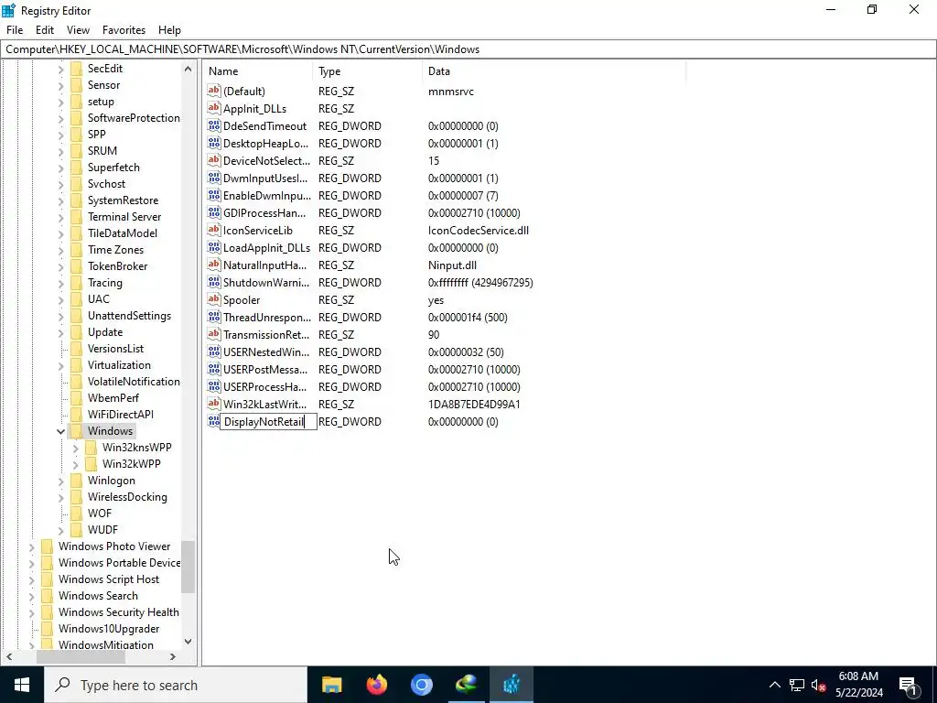The height and width of the screenshot is (703, 937).
Task: Open the notification center icon
Action: pyautogui.click(x=908, y=685)
